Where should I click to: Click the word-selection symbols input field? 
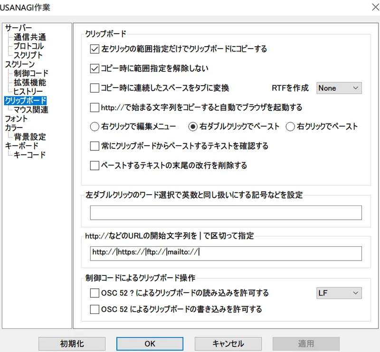point(226,213)
